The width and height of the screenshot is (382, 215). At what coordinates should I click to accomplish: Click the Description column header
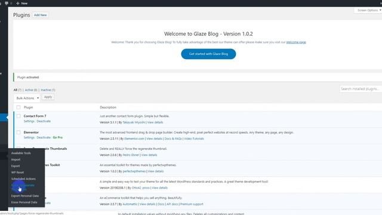tap(108, 107)
